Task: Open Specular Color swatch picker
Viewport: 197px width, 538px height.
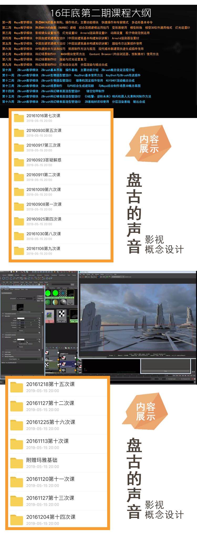Action: 21,318
